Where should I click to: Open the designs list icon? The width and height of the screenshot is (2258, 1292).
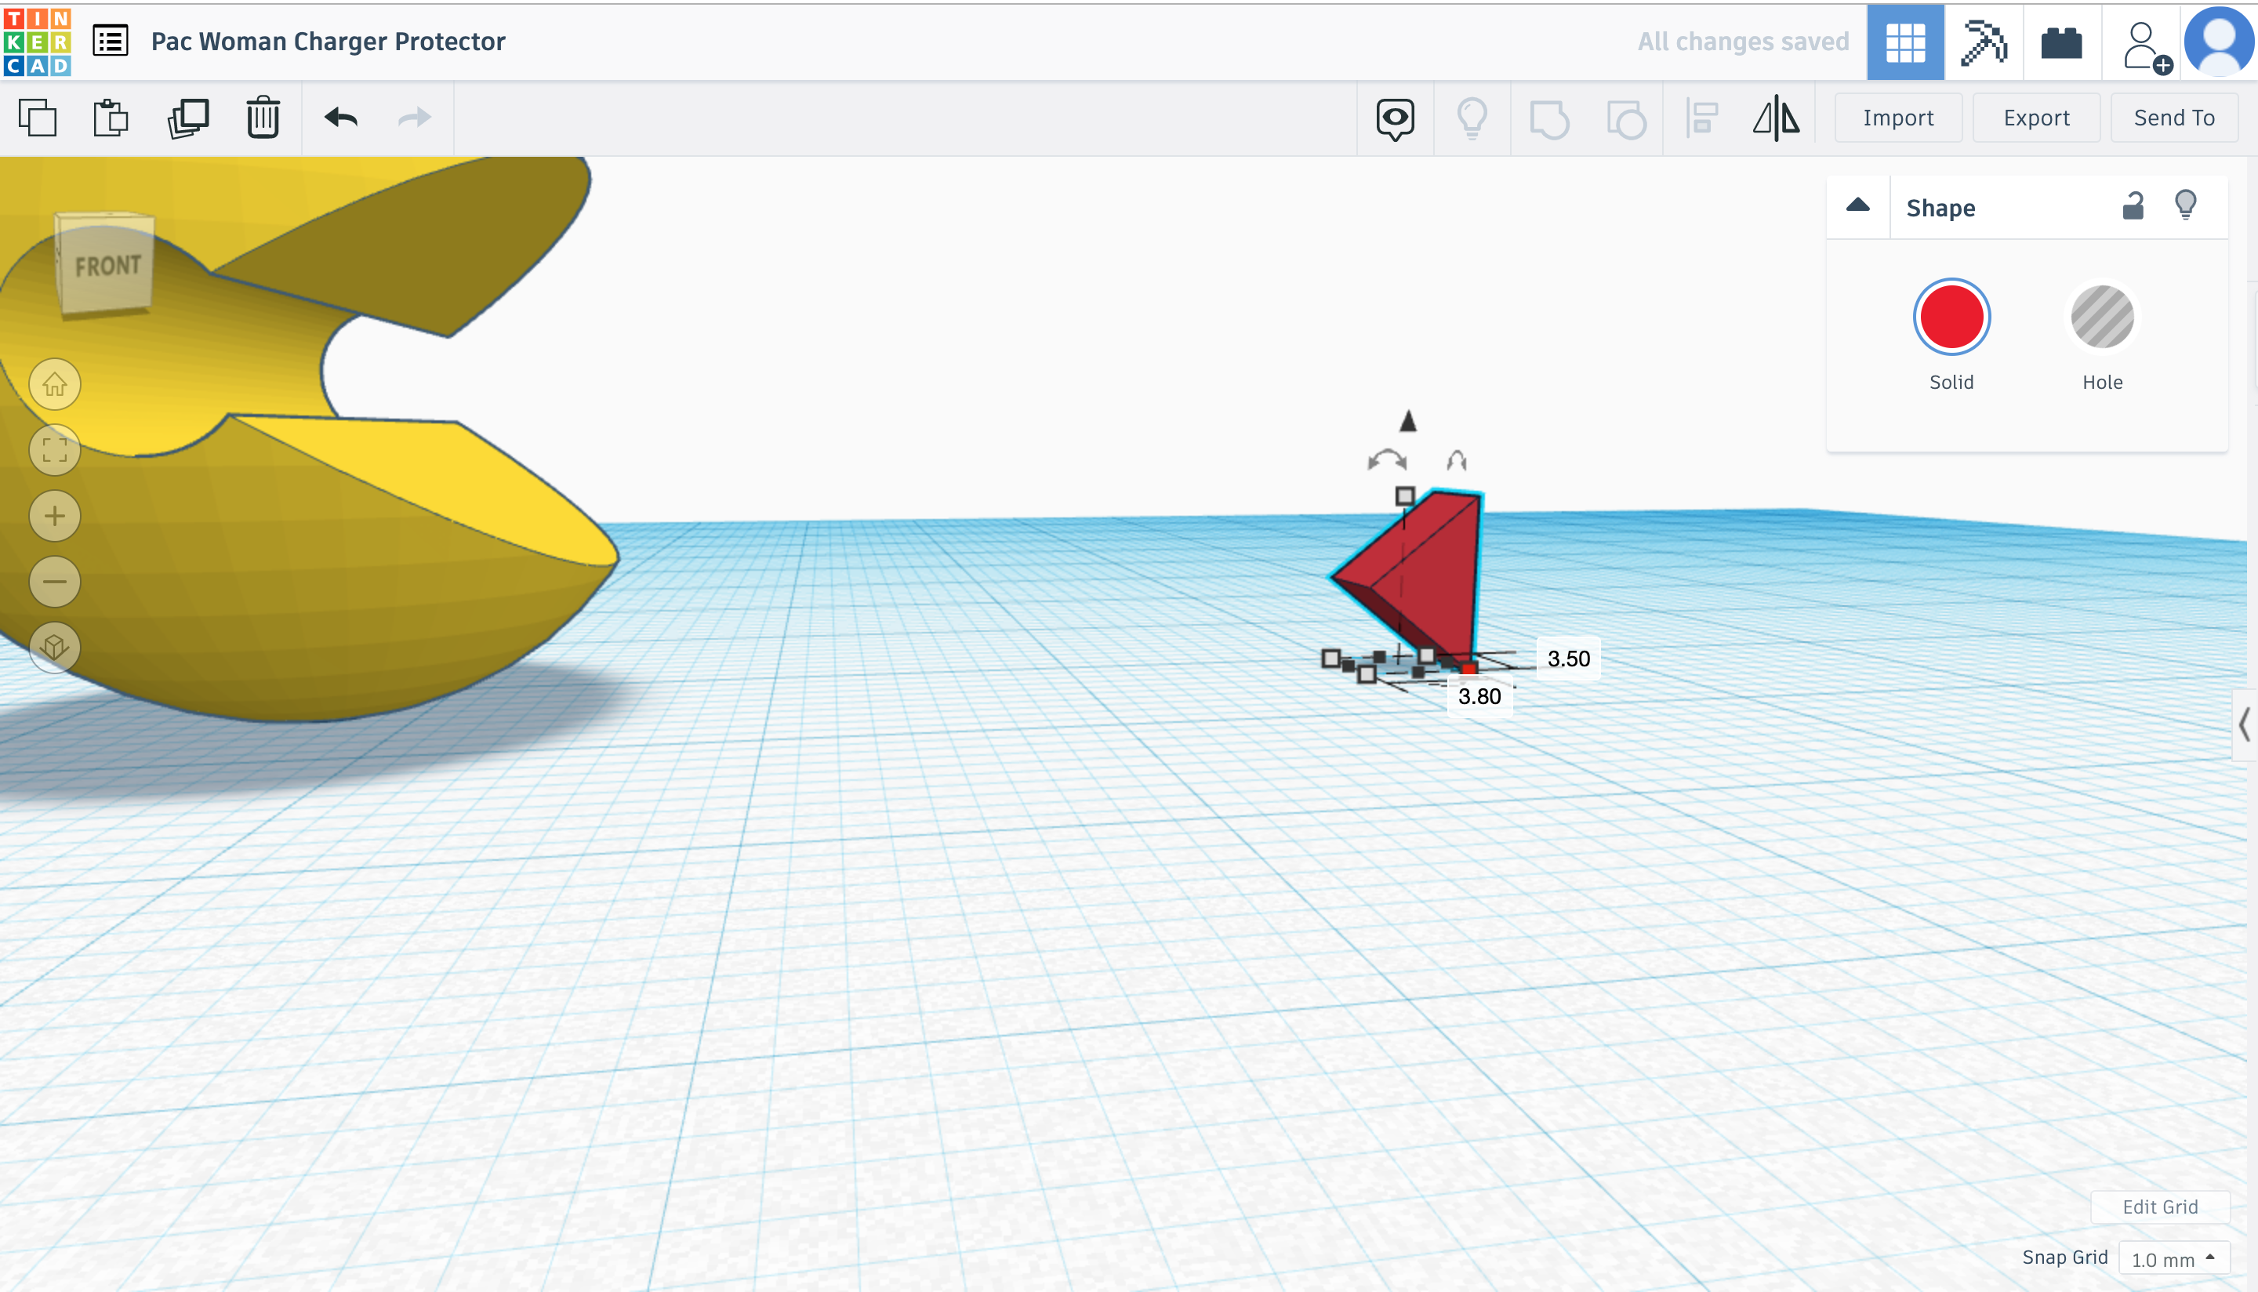[x=111, y=41]
